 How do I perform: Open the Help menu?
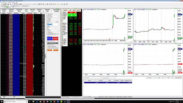pos(17,2)
